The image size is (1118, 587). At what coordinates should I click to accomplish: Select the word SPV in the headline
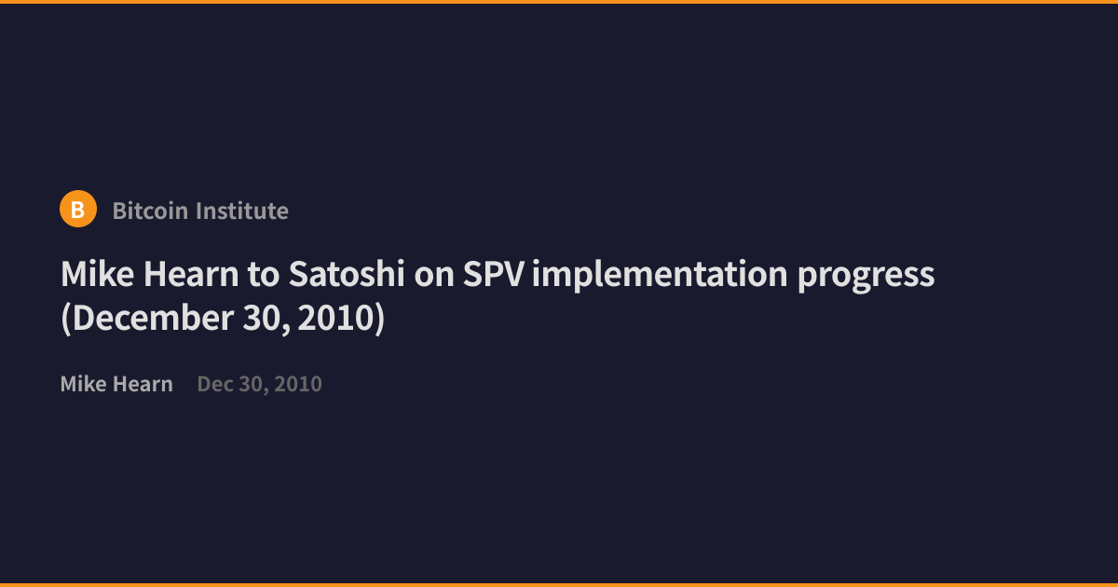496,275
